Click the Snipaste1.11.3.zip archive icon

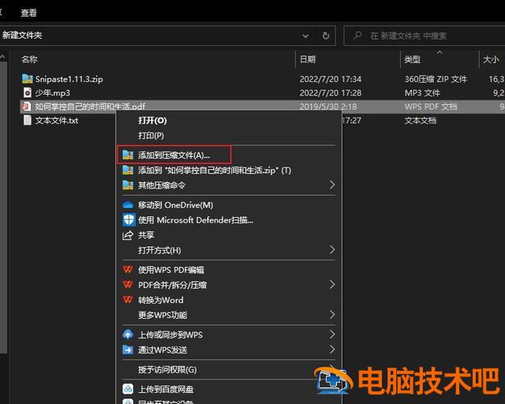click(28, 79)
